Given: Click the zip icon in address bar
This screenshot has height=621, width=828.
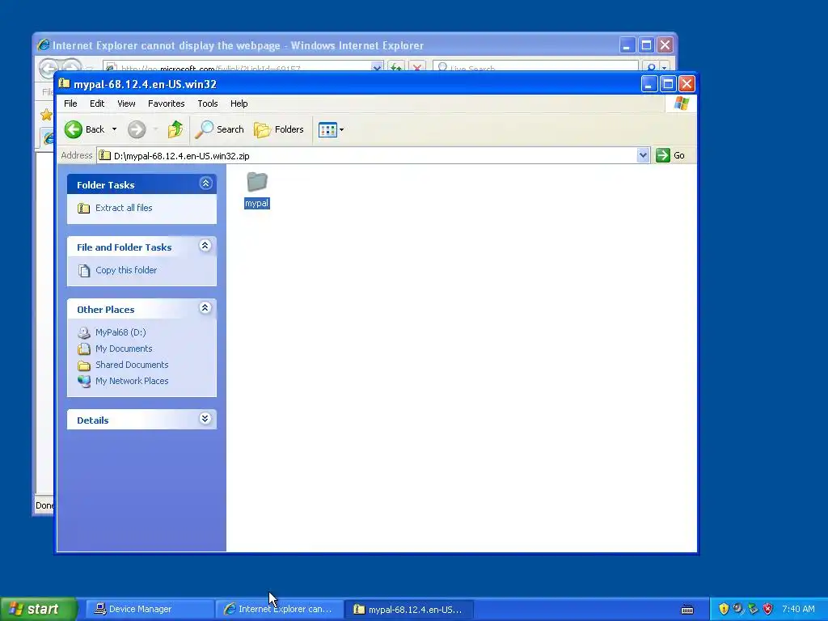Looking at the screenshot, I should pos(105,155).
